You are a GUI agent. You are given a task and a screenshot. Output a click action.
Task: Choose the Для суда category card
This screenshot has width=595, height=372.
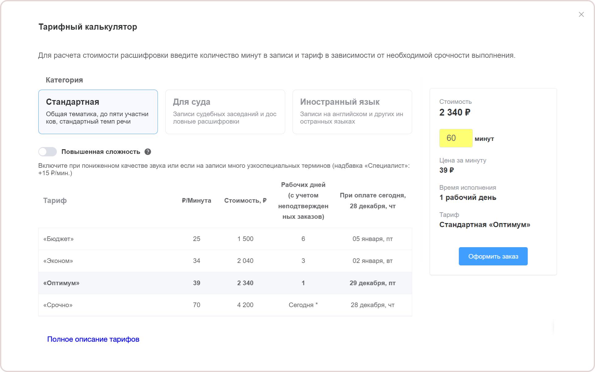tap(225, 112)
